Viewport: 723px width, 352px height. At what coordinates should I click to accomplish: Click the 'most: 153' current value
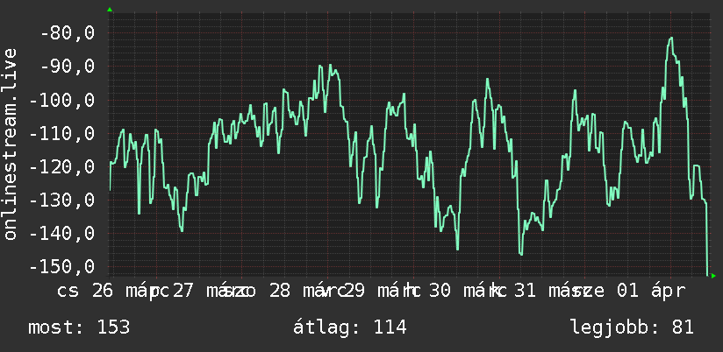(79, 327)
